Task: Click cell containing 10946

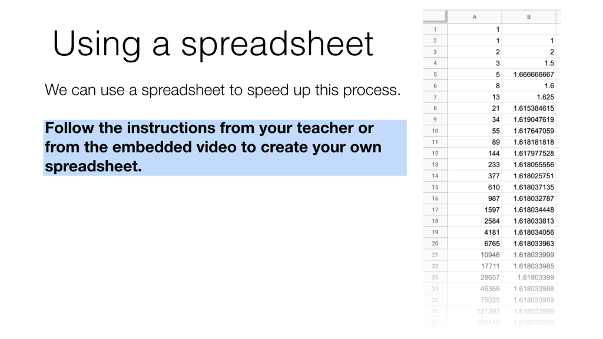Action: [x=475, y=255]
